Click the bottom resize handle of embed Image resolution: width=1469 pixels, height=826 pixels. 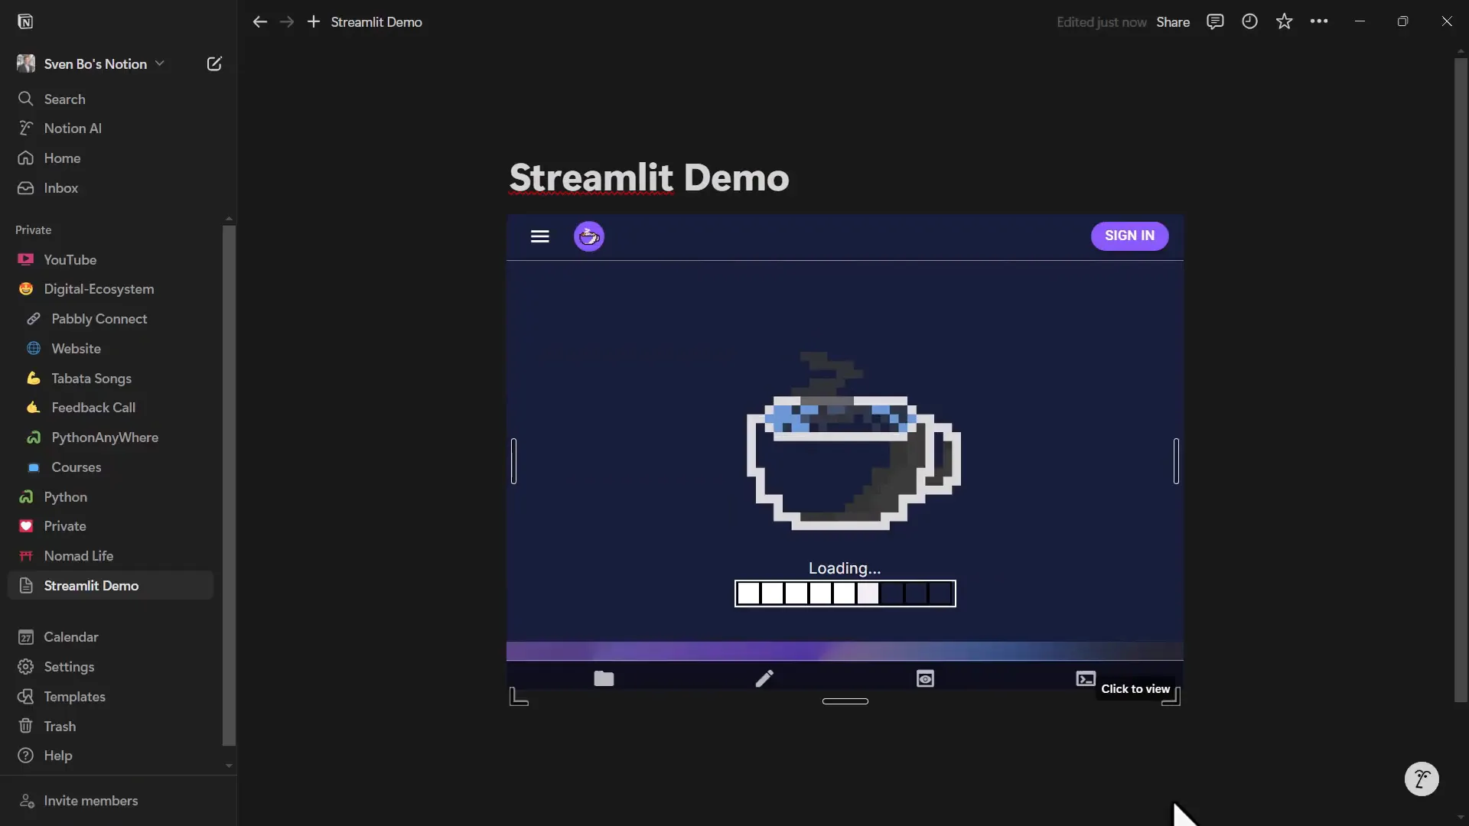click(845, 701)
